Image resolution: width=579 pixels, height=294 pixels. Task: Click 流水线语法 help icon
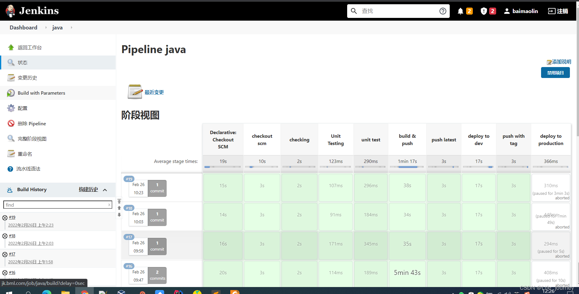pos(10,169)
